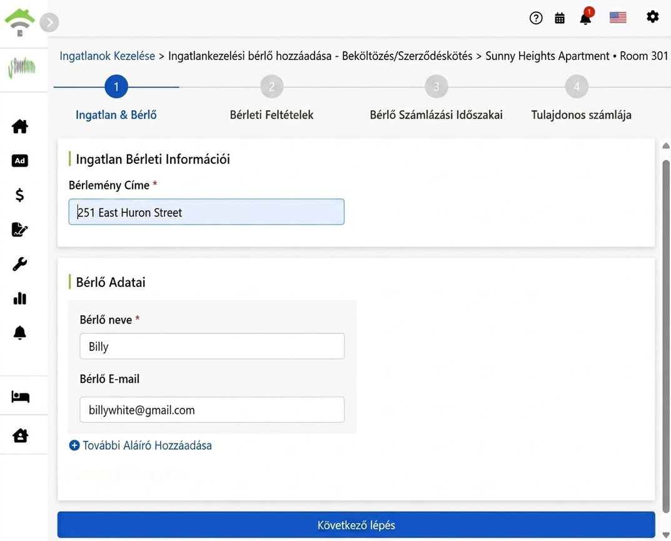Open the dollar sign finances icon
The width and height of the screenshot is (671, 541).
point(19,195)
